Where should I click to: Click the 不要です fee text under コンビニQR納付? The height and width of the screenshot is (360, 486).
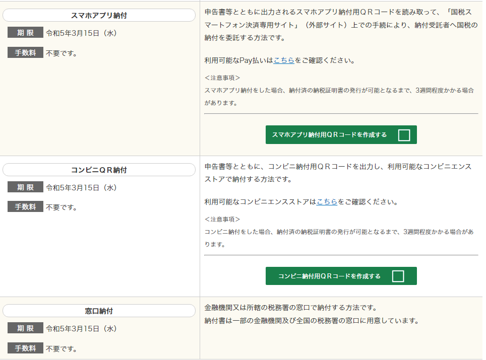(62, 207)
